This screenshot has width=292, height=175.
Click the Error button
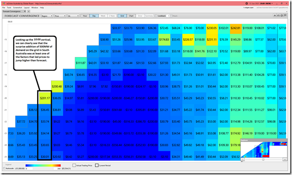(140, 16)
